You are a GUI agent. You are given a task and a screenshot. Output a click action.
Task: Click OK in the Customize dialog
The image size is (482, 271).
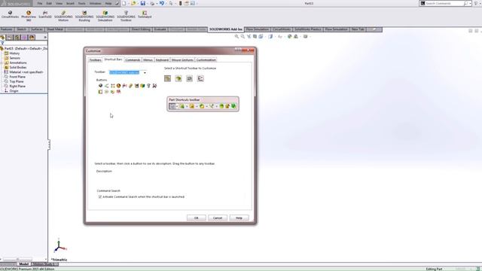(196, 218)
